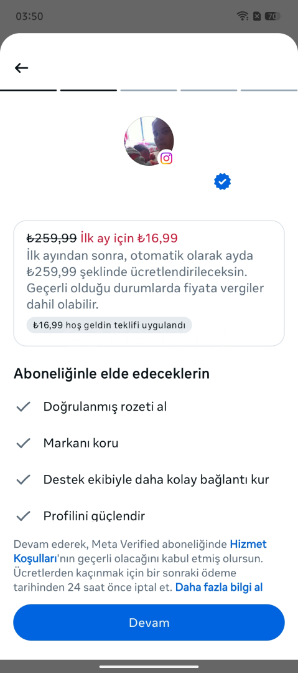The width and height of the screenshot is (298, 673).
Task: Tap the strikethrough ₺259,99 price
Action: click(52, 238)
